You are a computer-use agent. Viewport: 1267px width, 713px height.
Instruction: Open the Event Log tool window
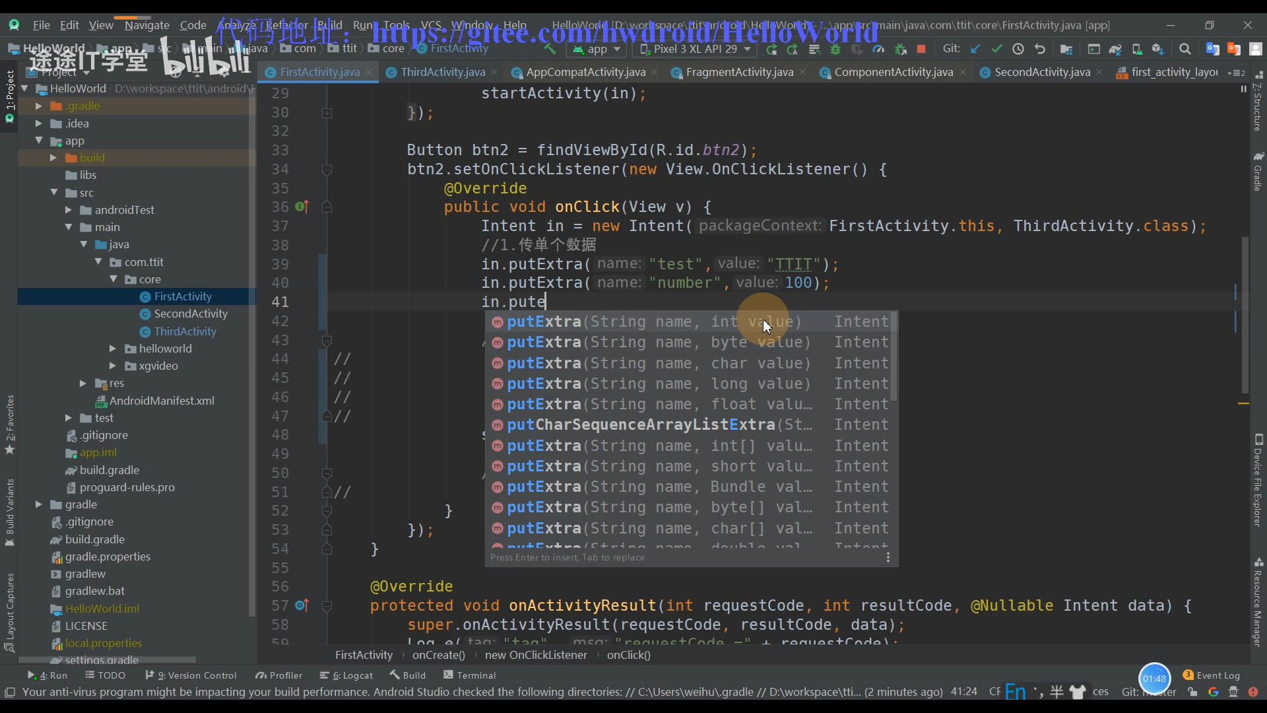click(1212, 675)
